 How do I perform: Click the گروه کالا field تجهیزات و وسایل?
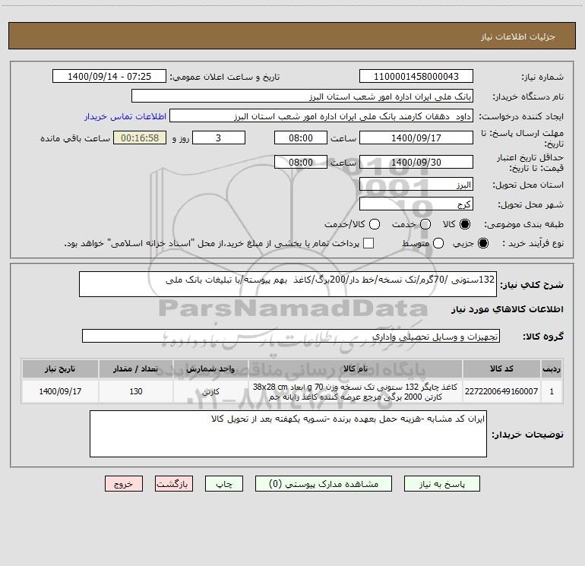pyautogui.click(x=291, y=336)
